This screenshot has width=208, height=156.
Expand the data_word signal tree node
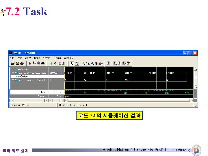point(13,73)
